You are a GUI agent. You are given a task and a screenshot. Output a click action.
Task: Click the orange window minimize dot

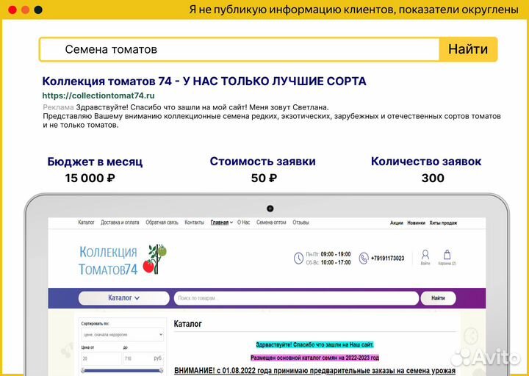[25, 10]
